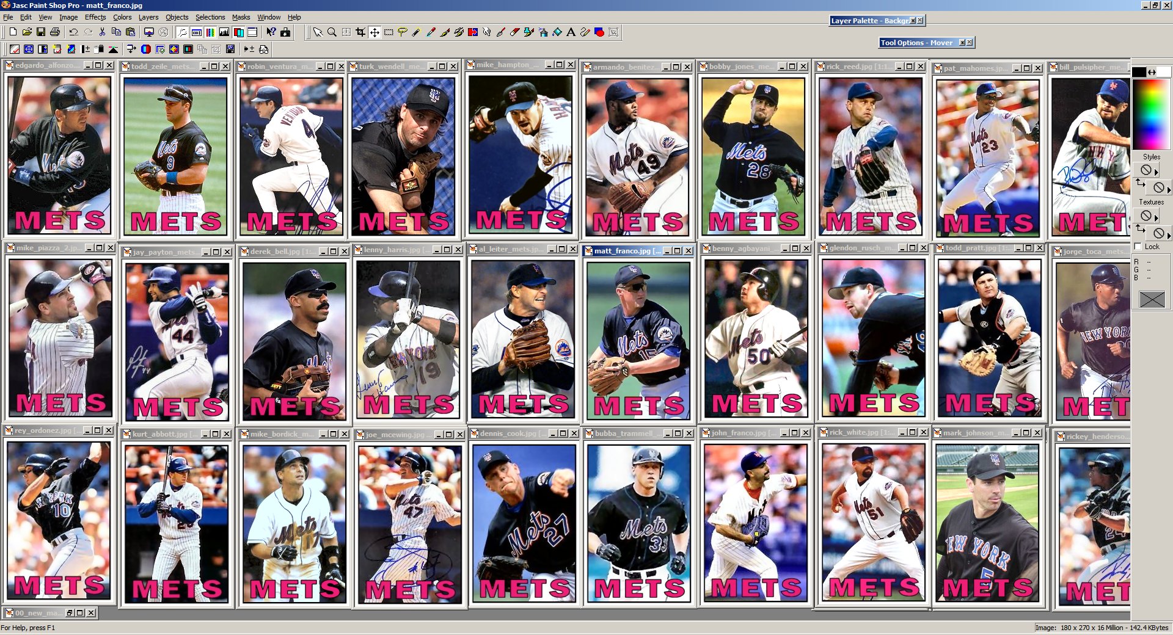Open an image with the folder icon
Viewport: 1173px width, 635px height.
[x=27, y=32]
